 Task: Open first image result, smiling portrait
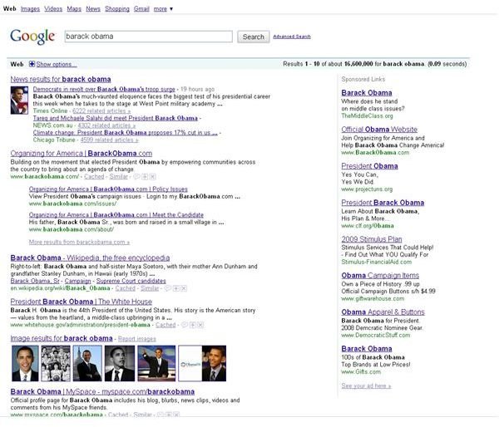point(25,363)
